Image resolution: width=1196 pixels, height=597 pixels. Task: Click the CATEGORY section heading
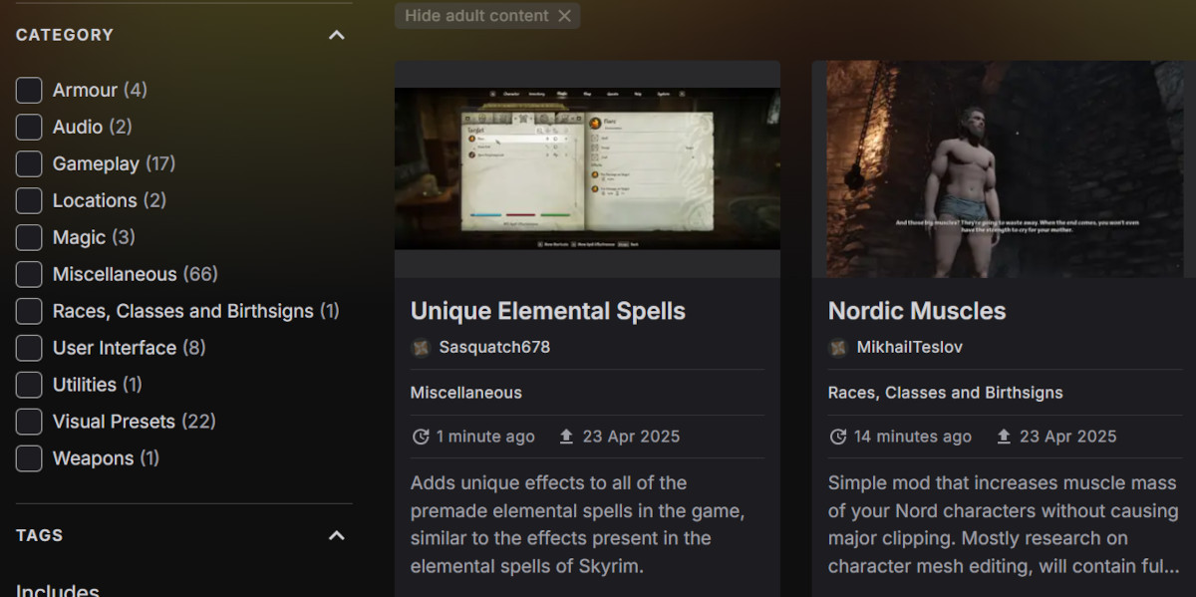[65, 35]
